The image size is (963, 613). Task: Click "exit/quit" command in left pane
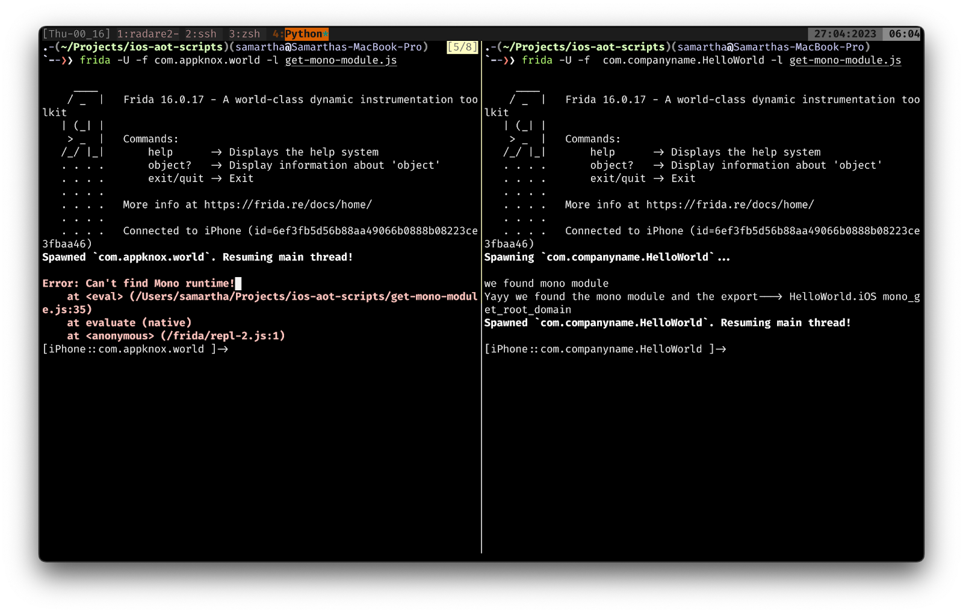click(176, 178)
